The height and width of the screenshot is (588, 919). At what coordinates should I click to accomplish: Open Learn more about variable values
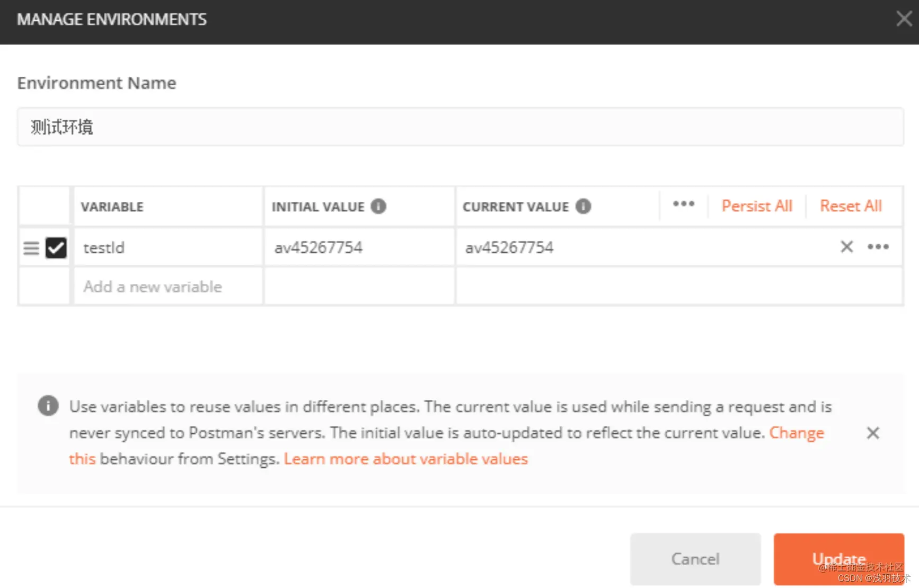[x=406, y=459]
